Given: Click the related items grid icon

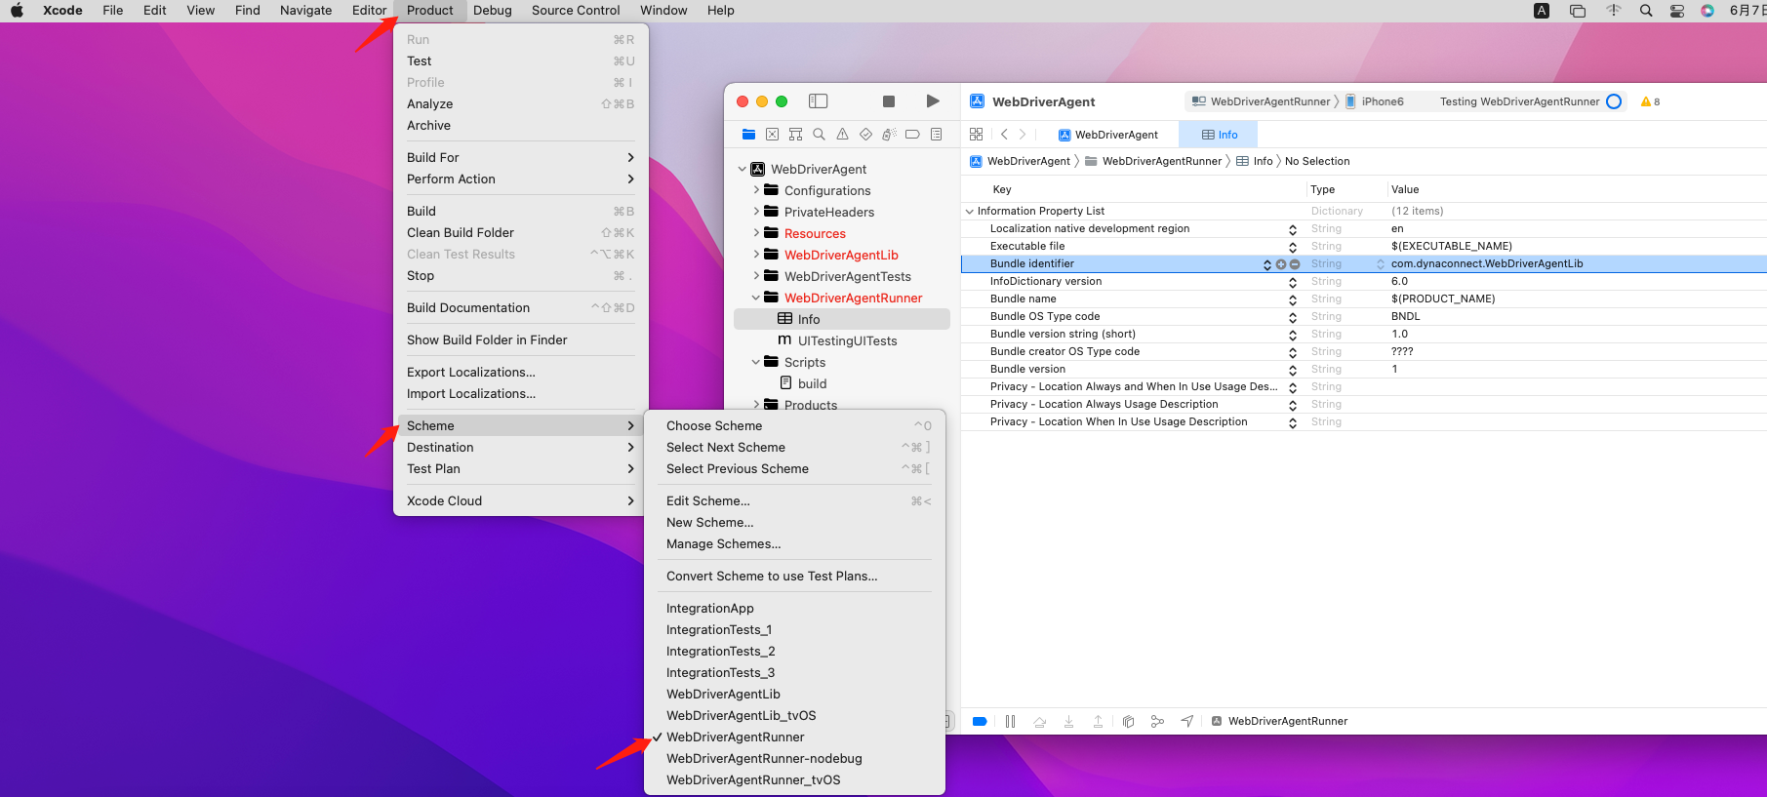Looking at the screenshot, I should pos(976,135).
